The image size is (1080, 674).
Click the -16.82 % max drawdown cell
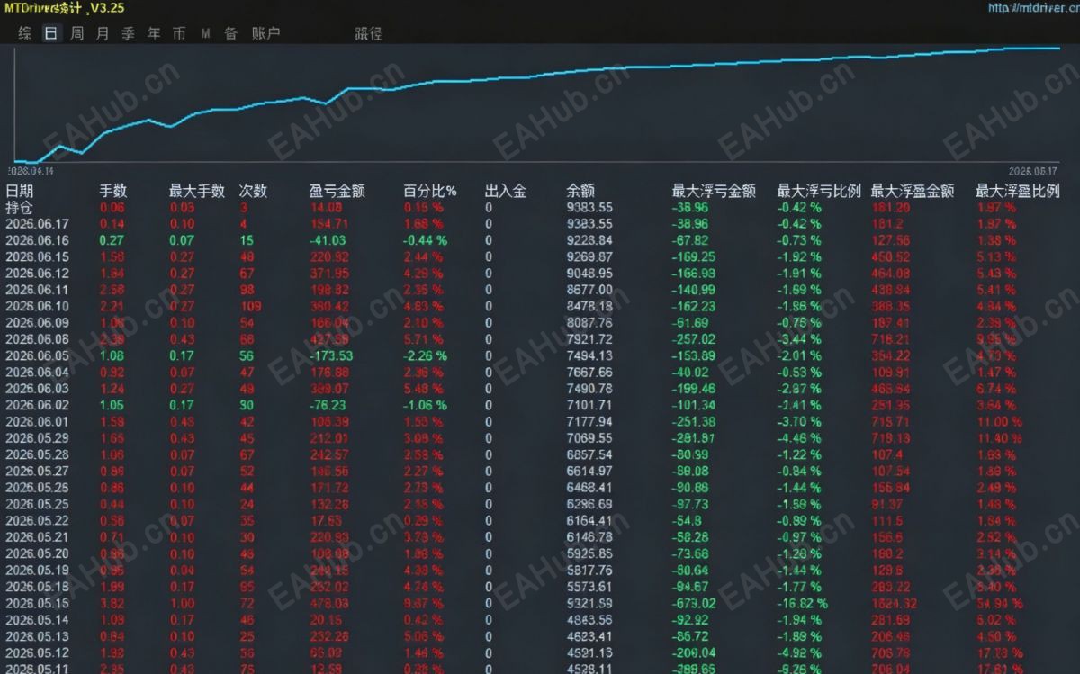pos(803,604)
